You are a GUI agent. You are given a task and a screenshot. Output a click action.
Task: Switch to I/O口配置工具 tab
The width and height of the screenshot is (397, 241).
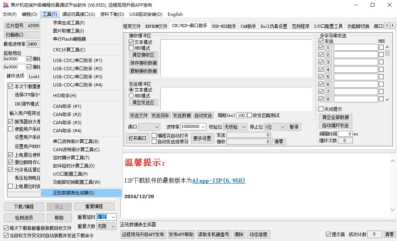coord(328,26)
